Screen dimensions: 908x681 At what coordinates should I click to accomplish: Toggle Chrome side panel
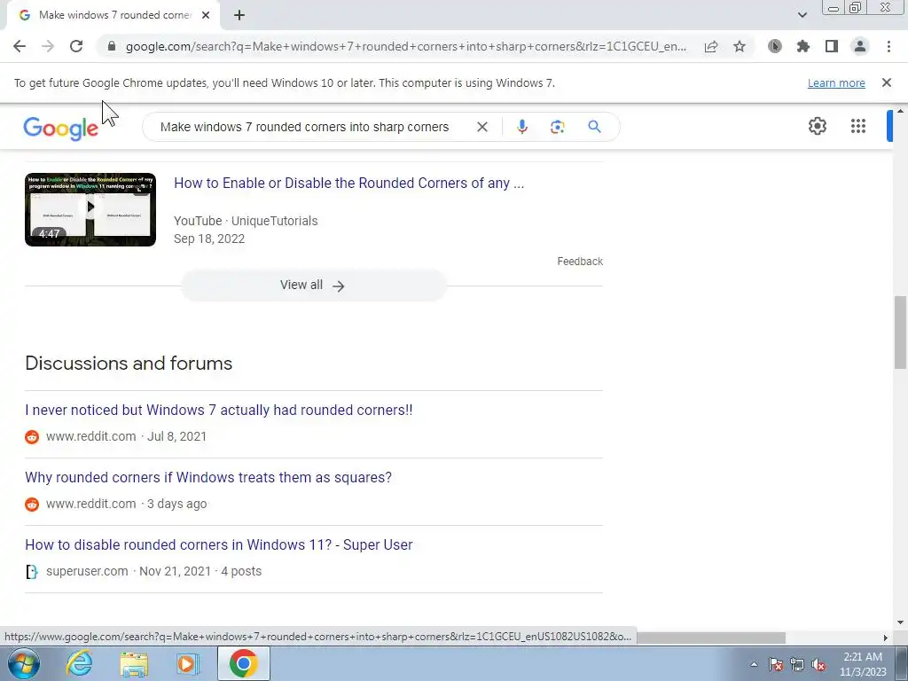pyautogui.click(x=832, y=46)
